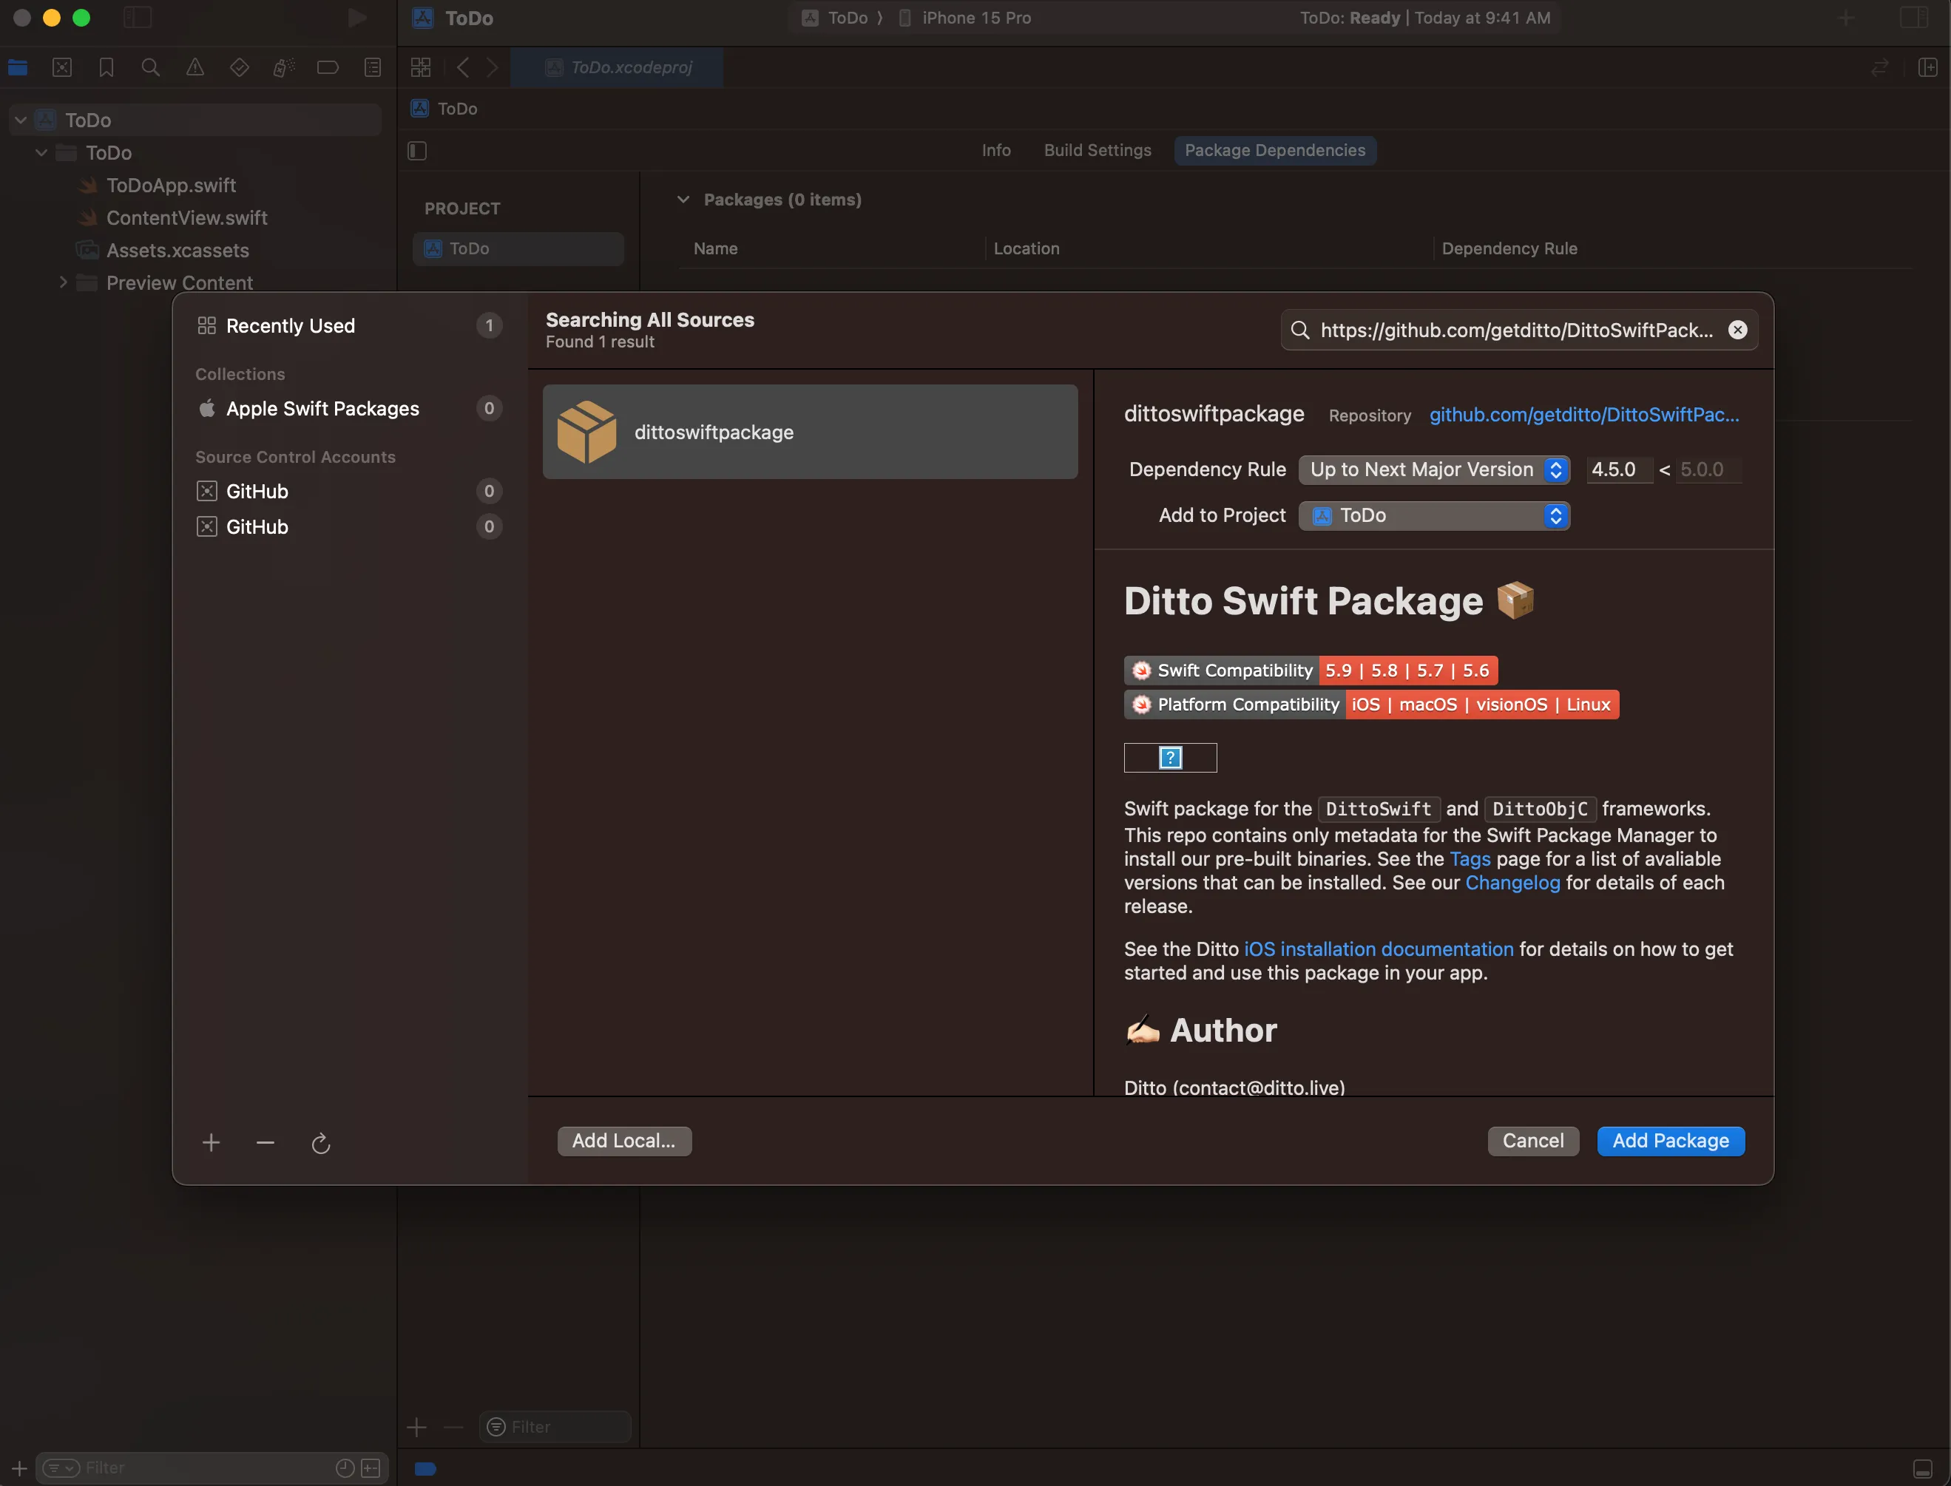Edit the minimum version 4.5.0 field
The height and width of the screenshot is (1486, 1951).
pyautogui.click(x=1618, y=469)
